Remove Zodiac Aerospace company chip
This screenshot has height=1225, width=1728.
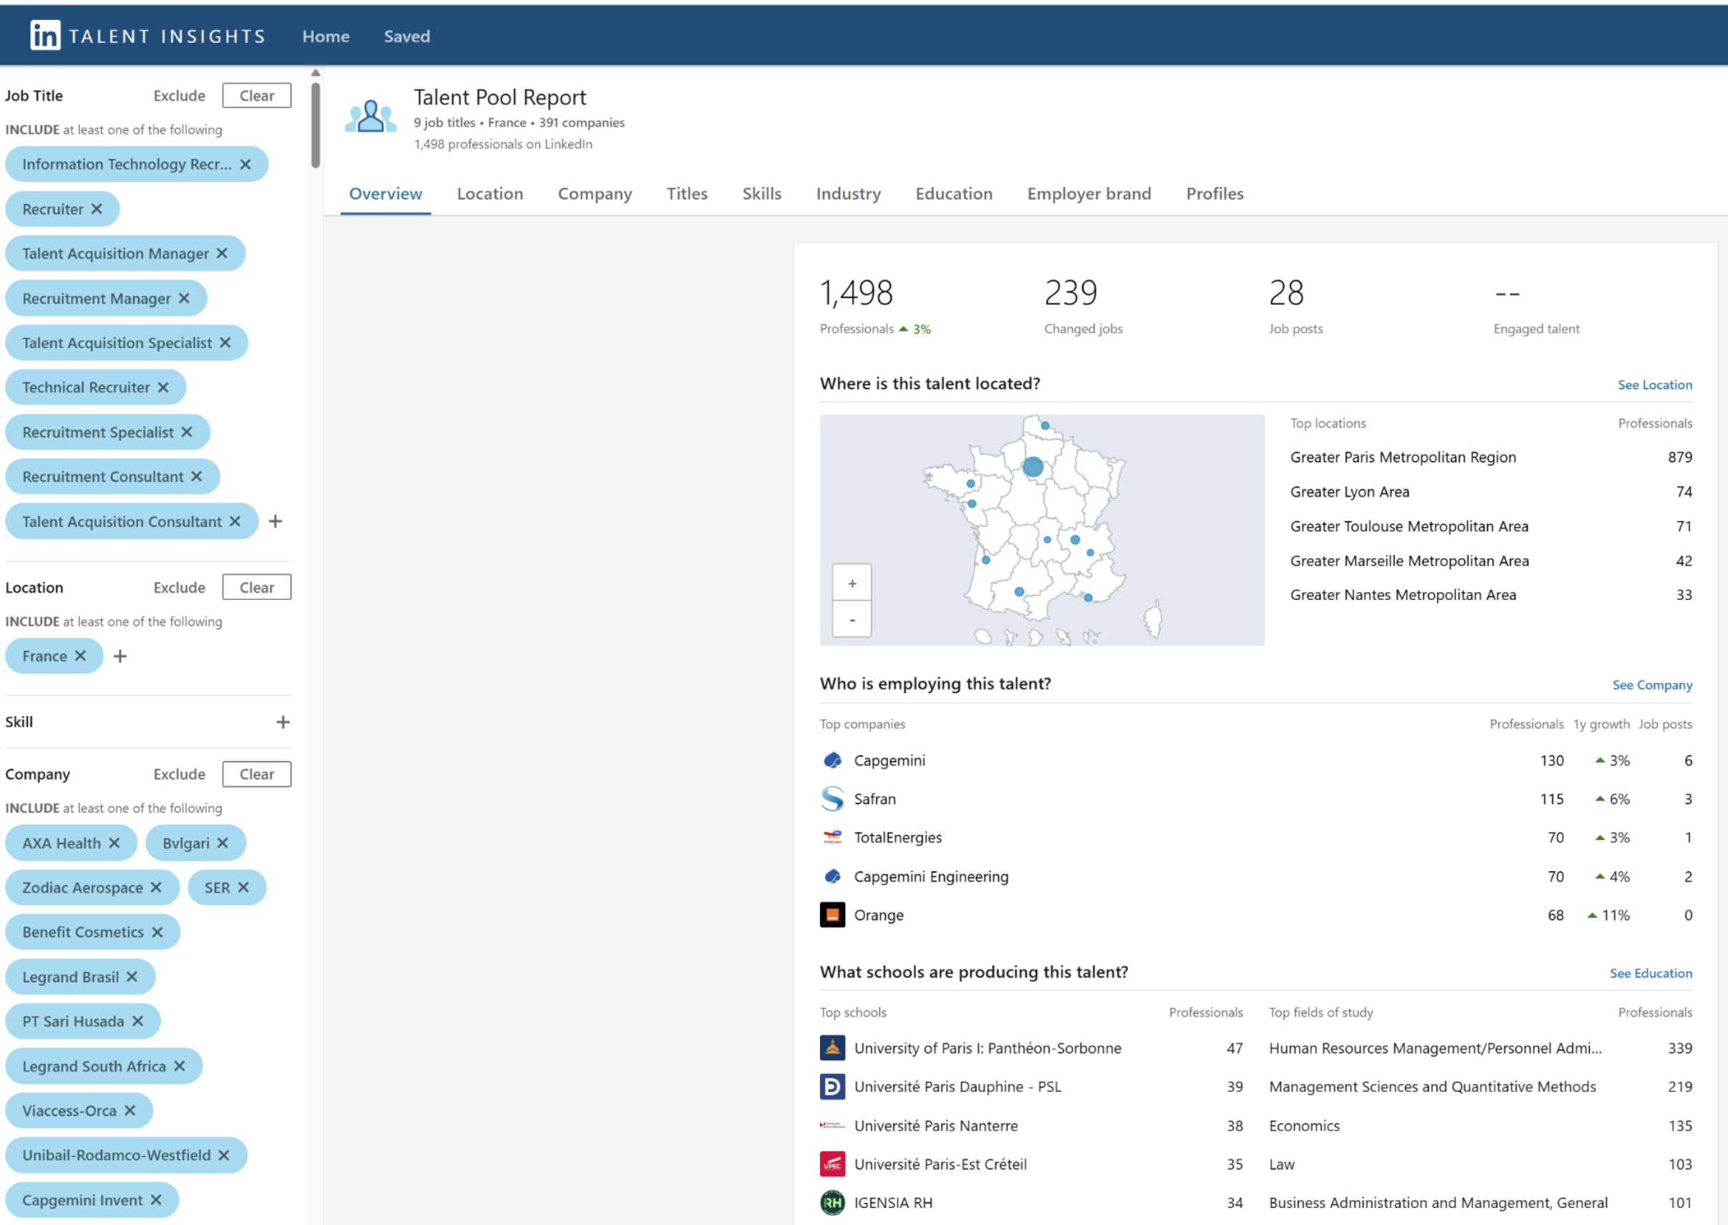click(155, 887)
